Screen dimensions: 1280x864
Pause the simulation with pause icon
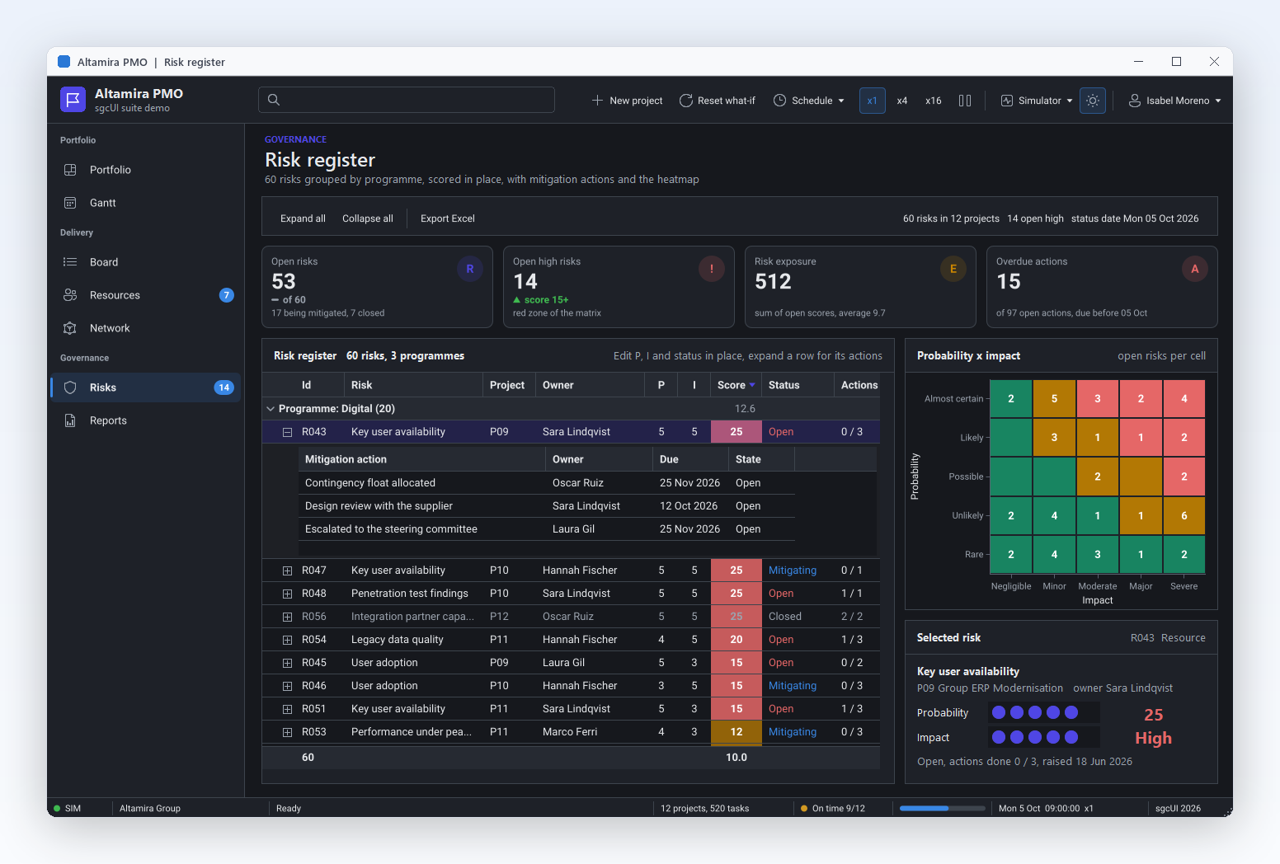tap(965, 101)
